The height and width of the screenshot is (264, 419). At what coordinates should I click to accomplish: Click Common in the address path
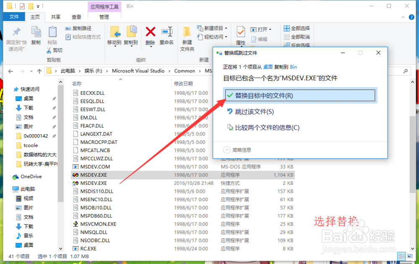pos(185,71)
